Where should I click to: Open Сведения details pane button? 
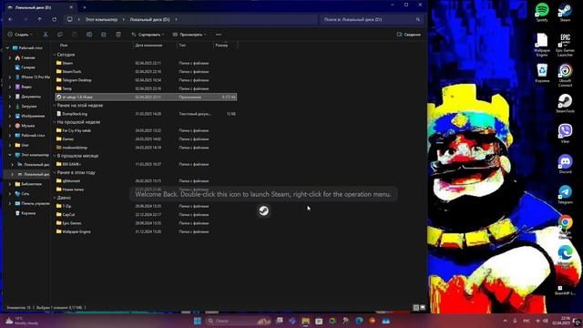409,35
